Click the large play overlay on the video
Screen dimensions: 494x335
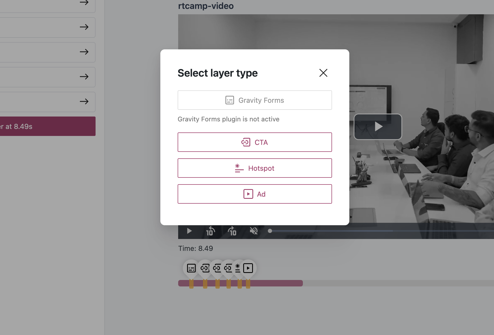(378, 127)
